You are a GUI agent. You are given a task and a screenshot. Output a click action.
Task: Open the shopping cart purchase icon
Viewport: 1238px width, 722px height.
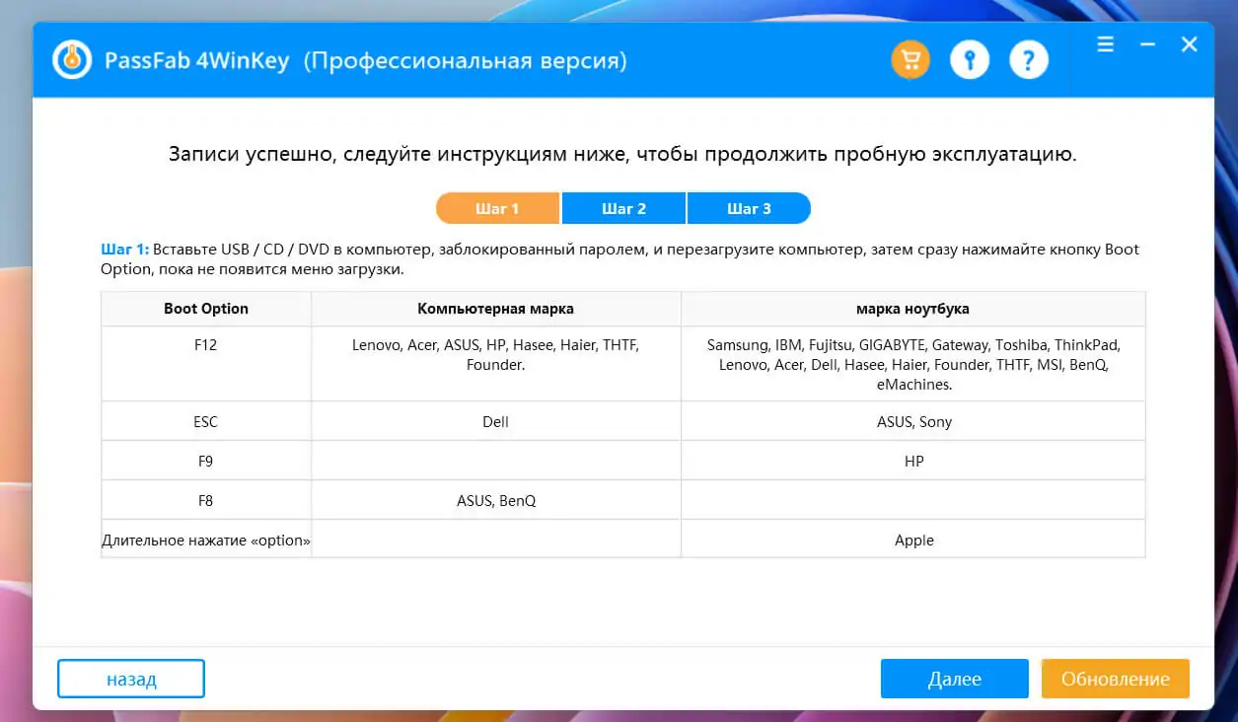pyautogui.click(x=910, y=61)
